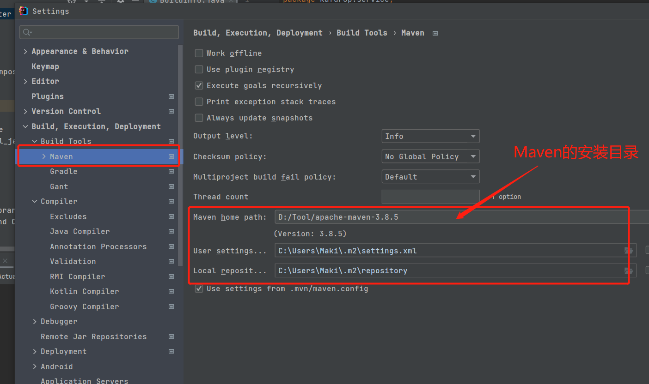
Task: Expand the Maven node's chevron
Action: point(44,156)
